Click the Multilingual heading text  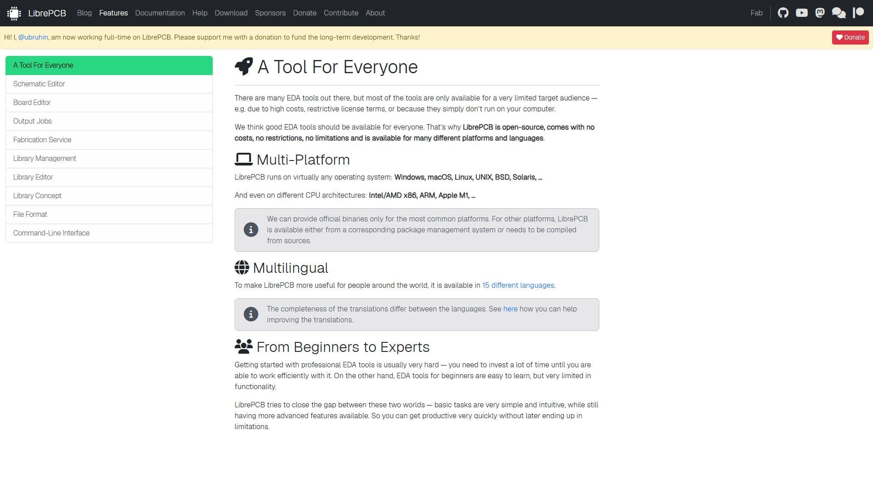pyautogui.click(x=291, y=268)
